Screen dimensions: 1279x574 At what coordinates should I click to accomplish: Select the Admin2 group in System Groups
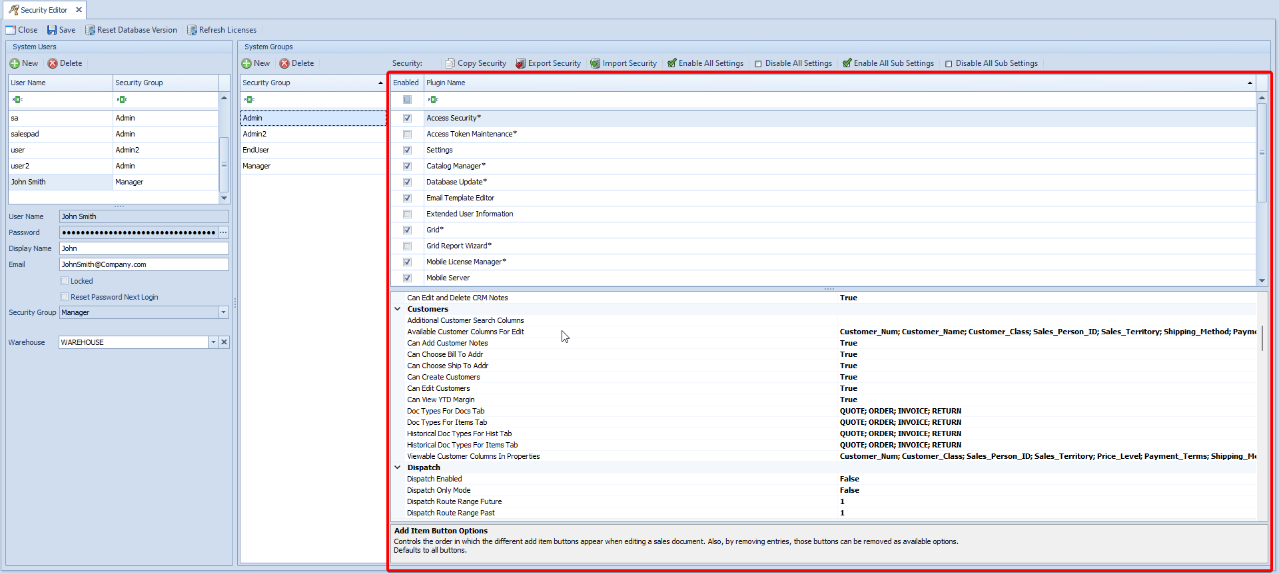(x=313, y=135)
